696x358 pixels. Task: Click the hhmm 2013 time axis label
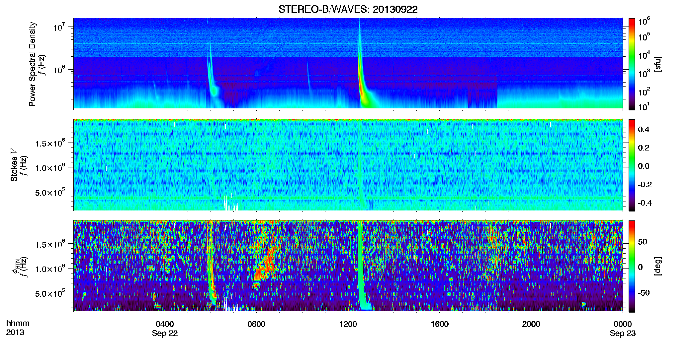(18, 328)
